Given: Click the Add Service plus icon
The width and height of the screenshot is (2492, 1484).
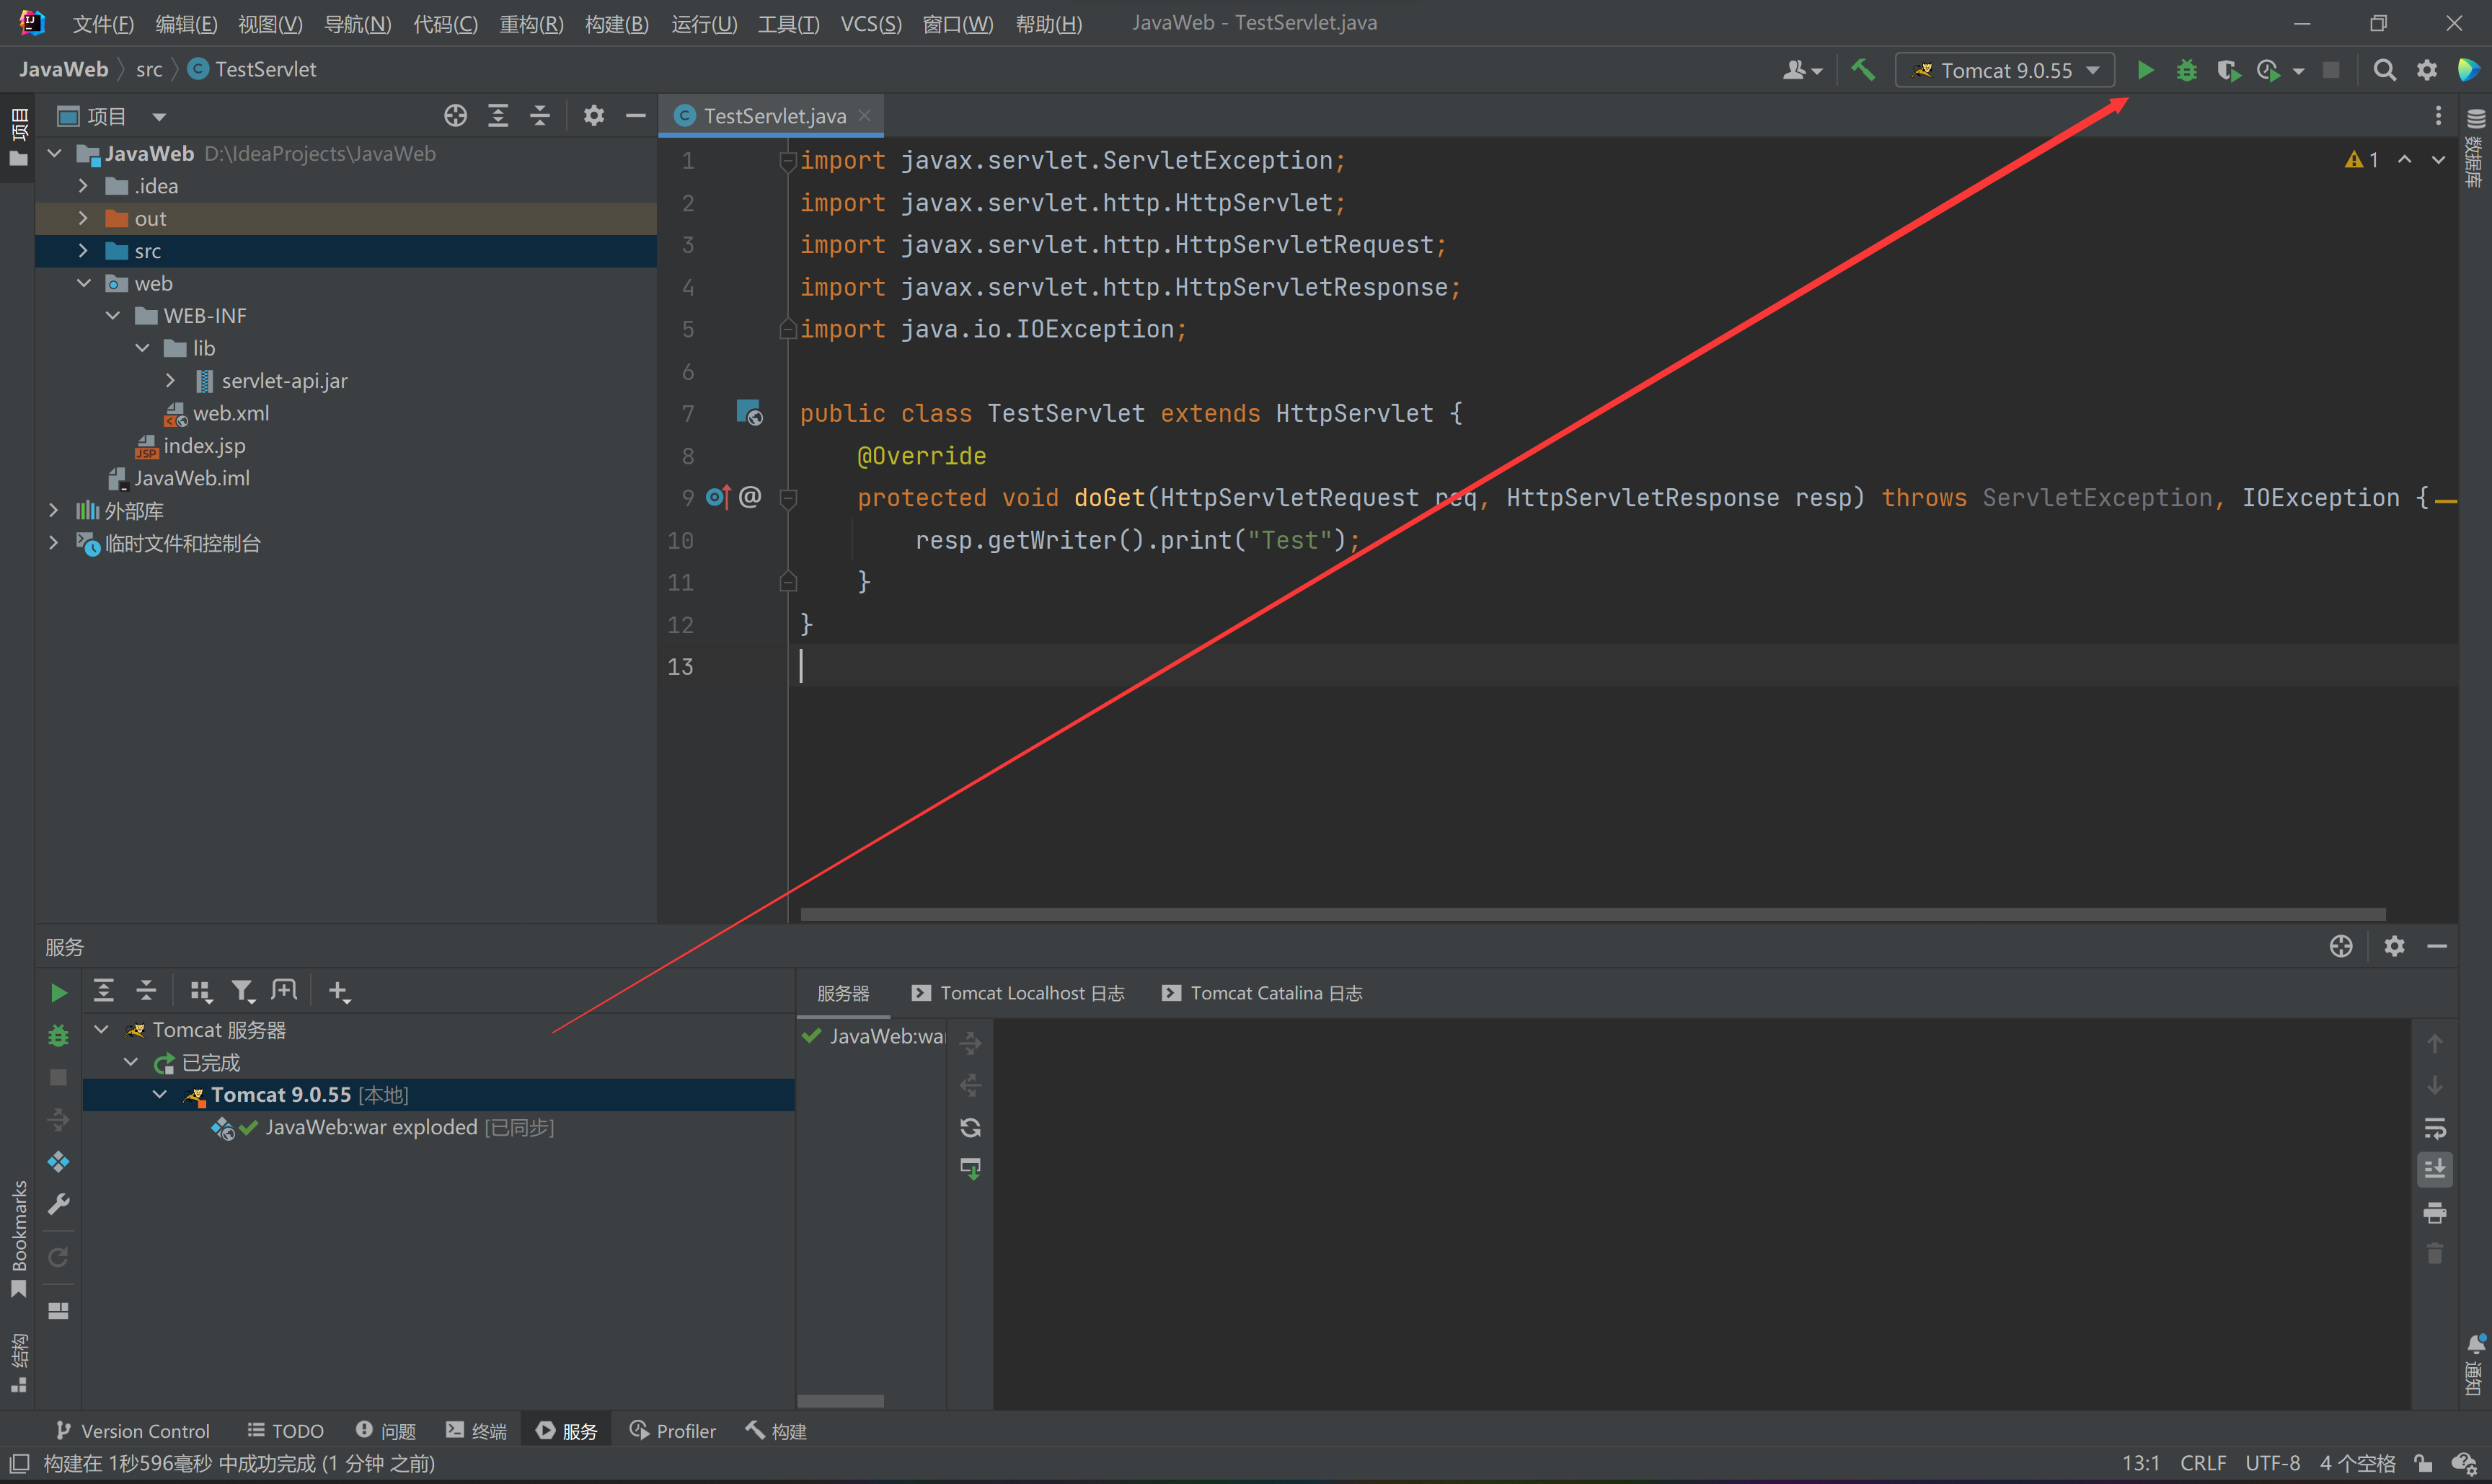Looking at the screenshot, I should tap(339, 991).
